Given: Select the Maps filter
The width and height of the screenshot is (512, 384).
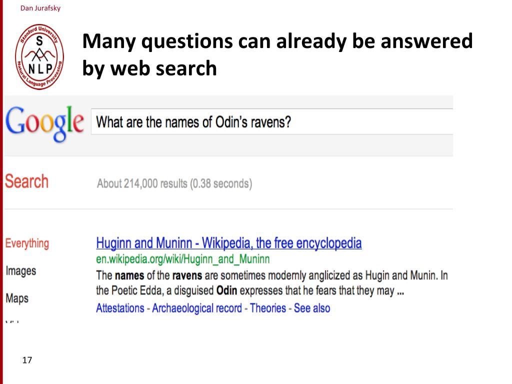Looking at the screenshot, I should coord(17,298).
